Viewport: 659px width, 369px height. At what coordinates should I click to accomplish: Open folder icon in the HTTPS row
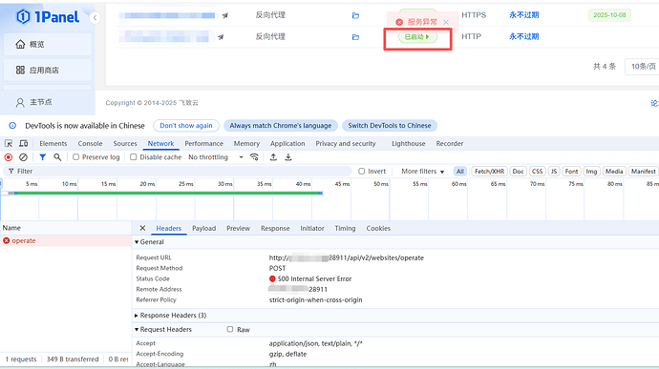click(355, 15)
